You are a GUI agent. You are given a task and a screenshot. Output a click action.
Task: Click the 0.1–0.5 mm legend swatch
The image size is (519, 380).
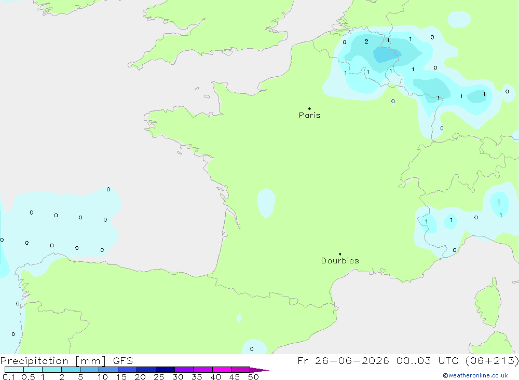[14, 370]
